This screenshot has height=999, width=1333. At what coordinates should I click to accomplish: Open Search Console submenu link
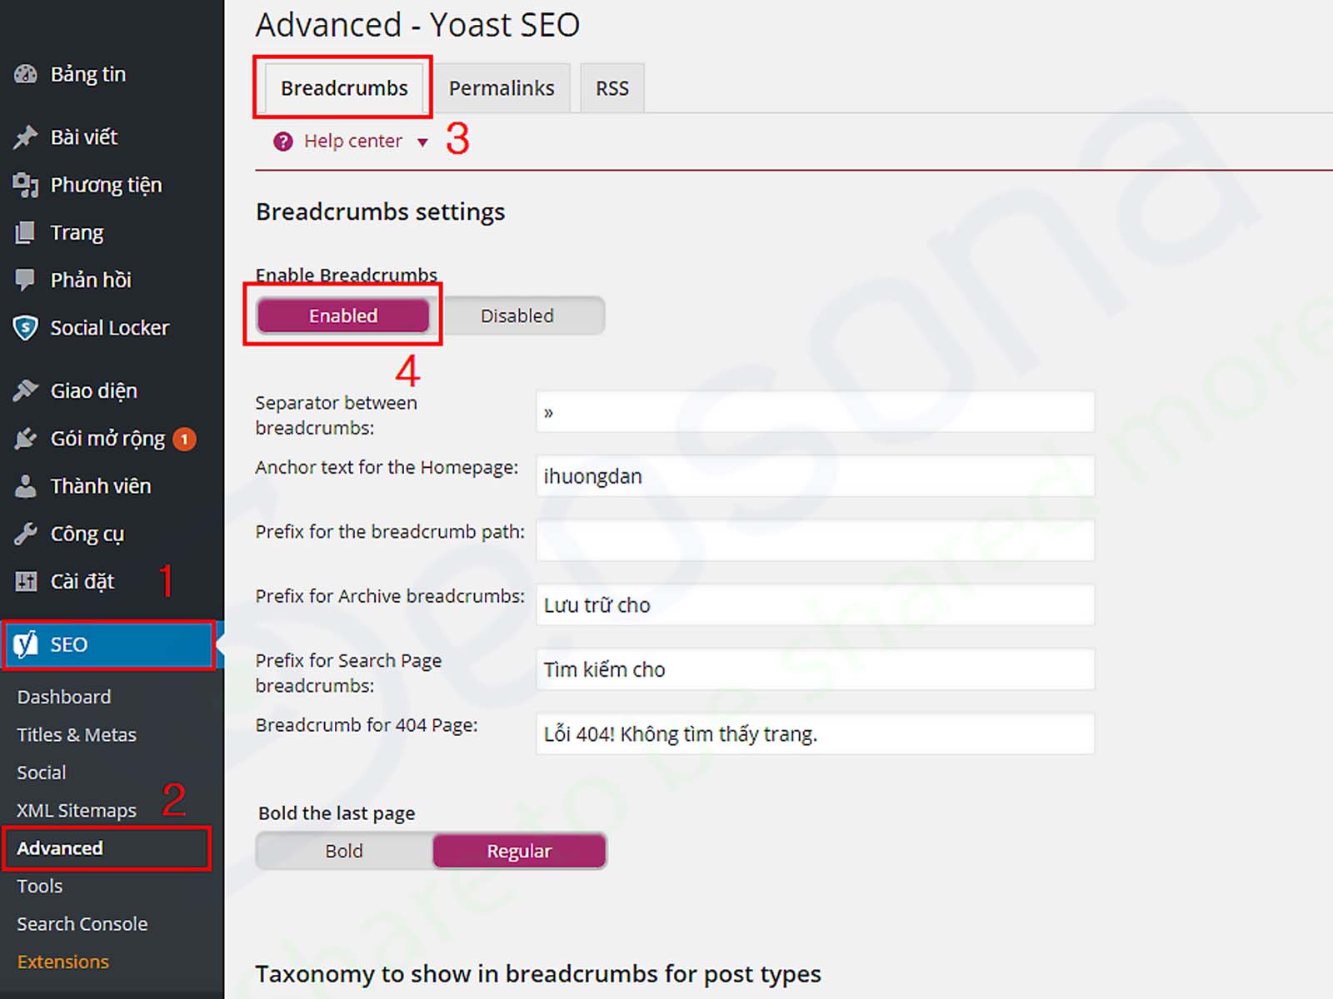82,924
